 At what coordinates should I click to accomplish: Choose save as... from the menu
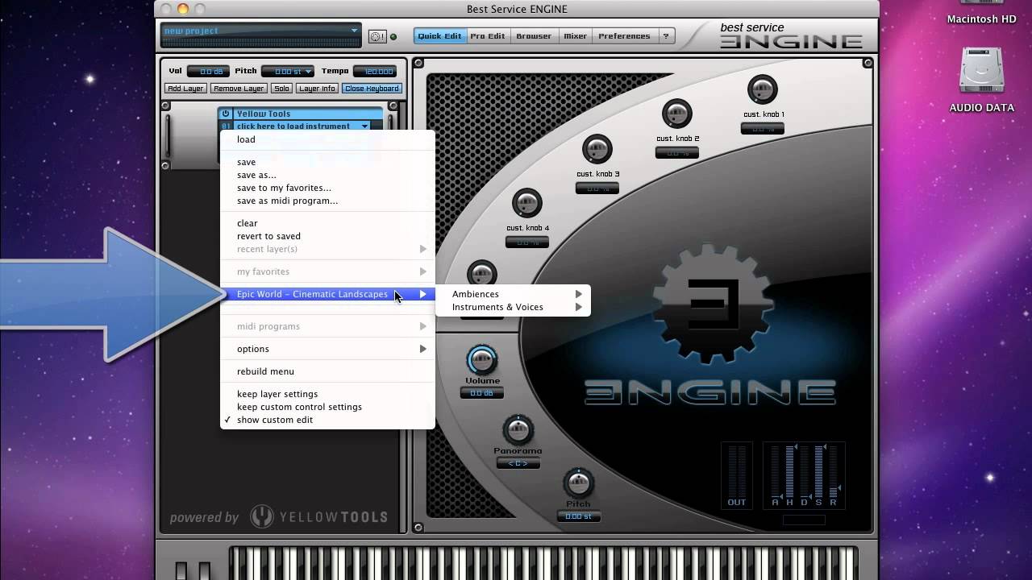point(327,175)
